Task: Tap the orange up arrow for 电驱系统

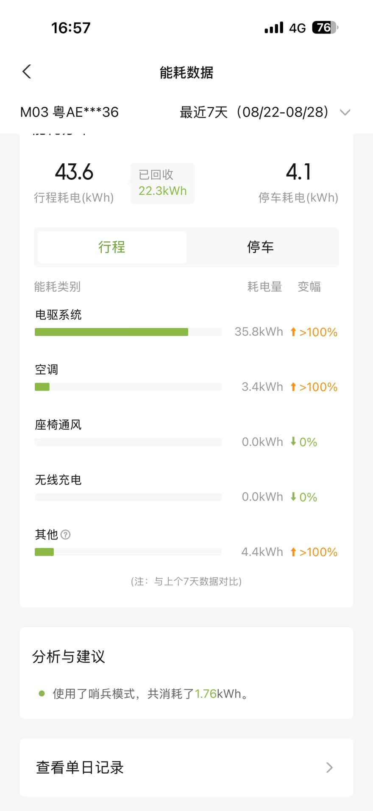Action: 293,332
